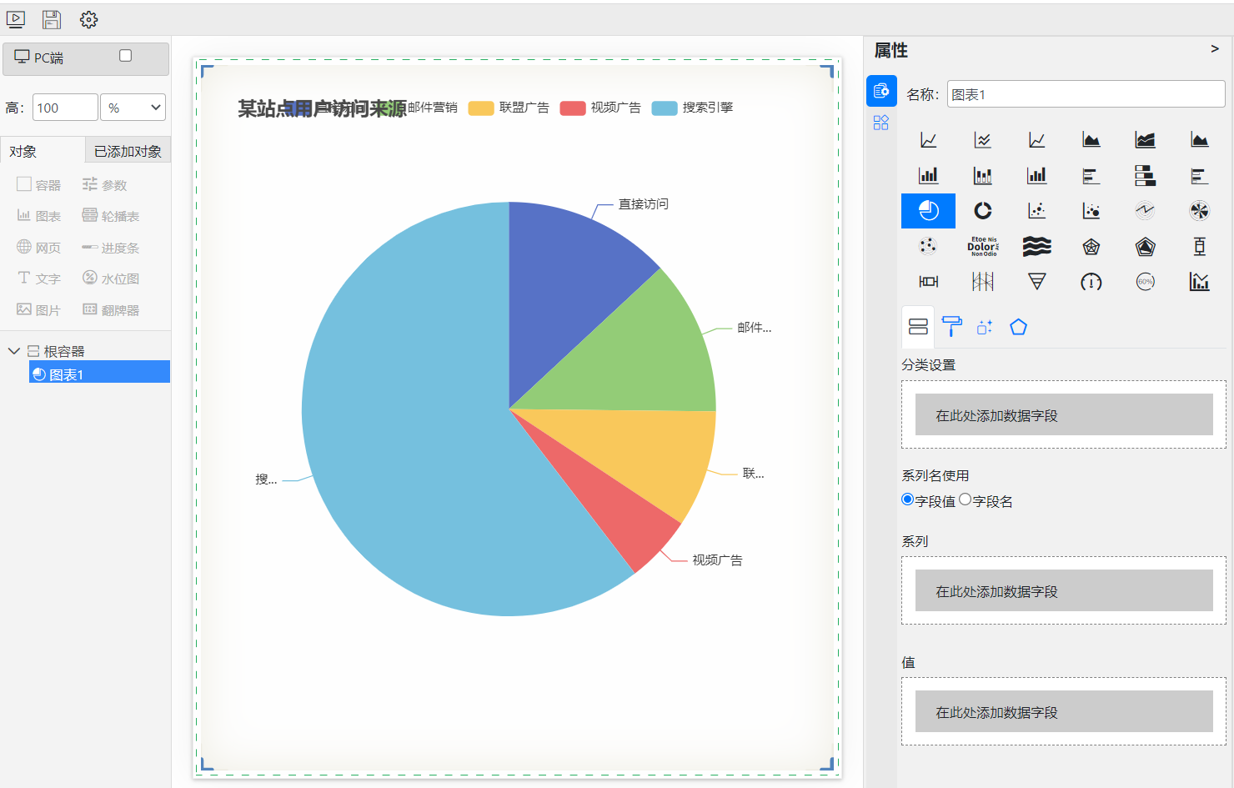The image size is (1234, 788).
Task: Click the 轮播表 object item
Action: click(x=110, y=216)
